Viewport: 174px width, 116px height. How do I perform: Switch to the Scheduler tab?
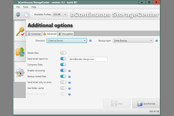point(35,34)
